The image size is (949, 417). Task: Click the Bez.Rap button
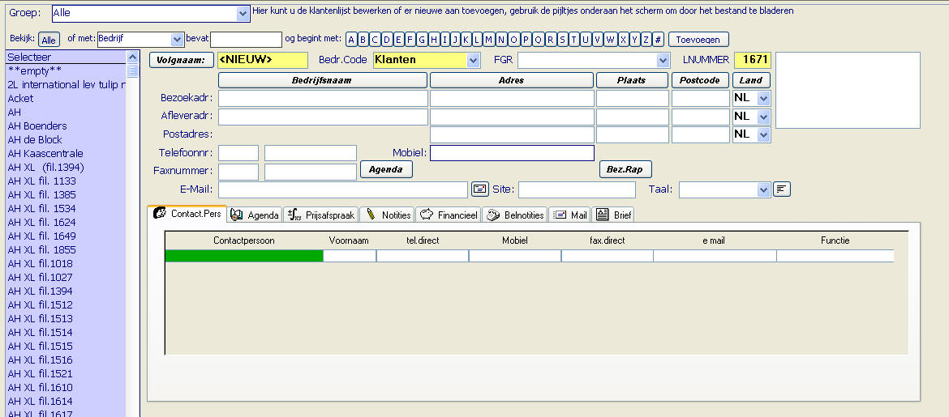[x=625, y=169]
